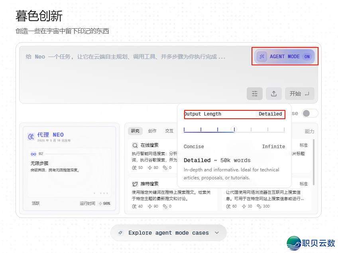
Task: Click the tools list vertical scrollbar
Action: coord(314,162)
